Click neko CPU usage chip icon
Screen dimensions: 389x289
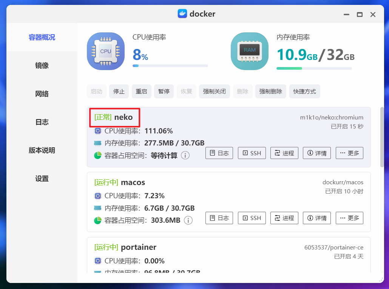(x=98, y=131)
